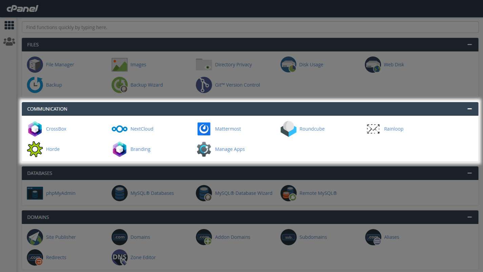
Task: Select the Horde communication icon
Action: tap(35, 149)
